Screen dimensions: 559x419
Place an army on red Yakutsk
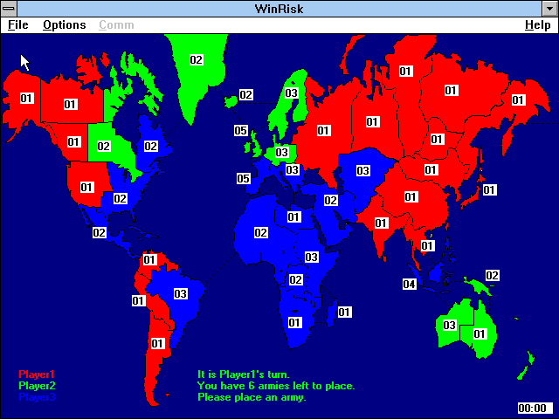click(x=451, y=91)
